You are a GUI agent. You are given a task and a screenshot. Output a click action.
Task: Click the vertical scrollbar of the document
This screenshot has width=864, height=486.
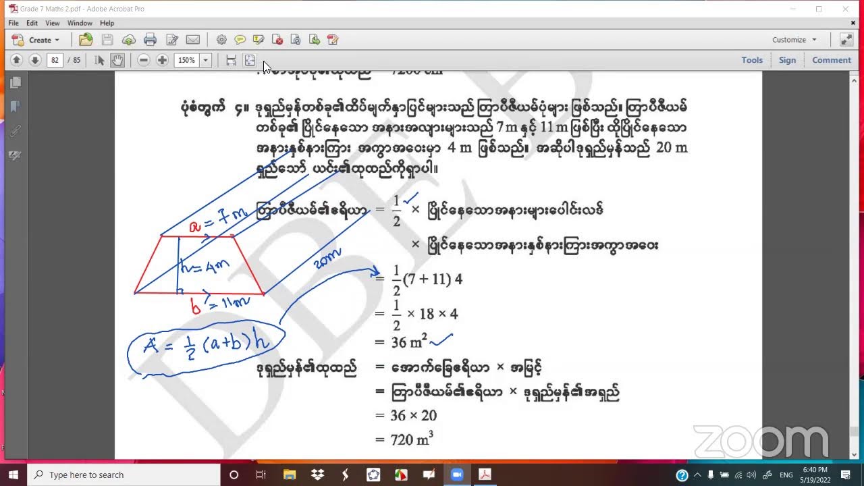click(x=854, y=265)
